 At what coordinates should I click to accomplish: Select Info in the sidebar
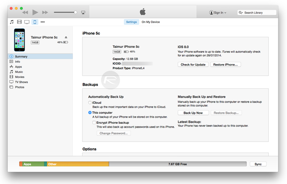40,62
